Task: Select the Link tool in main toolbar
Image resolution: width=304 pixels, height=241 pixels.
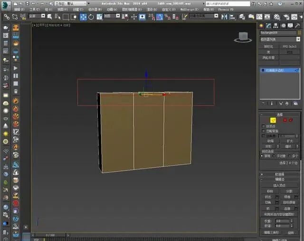Action: (7, 17)
